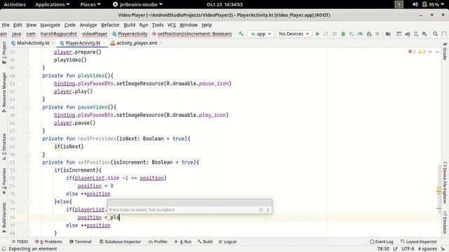Click the Profile app gauge icon
449x252 pixels.
click(360, 34)
